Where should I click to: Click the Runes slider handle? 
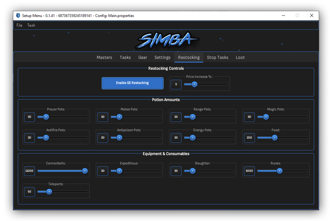[280, 170]
